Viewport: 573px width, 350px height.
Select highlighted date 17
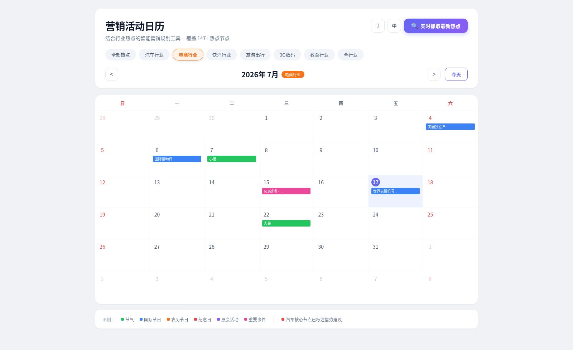[x=376, y=182]
